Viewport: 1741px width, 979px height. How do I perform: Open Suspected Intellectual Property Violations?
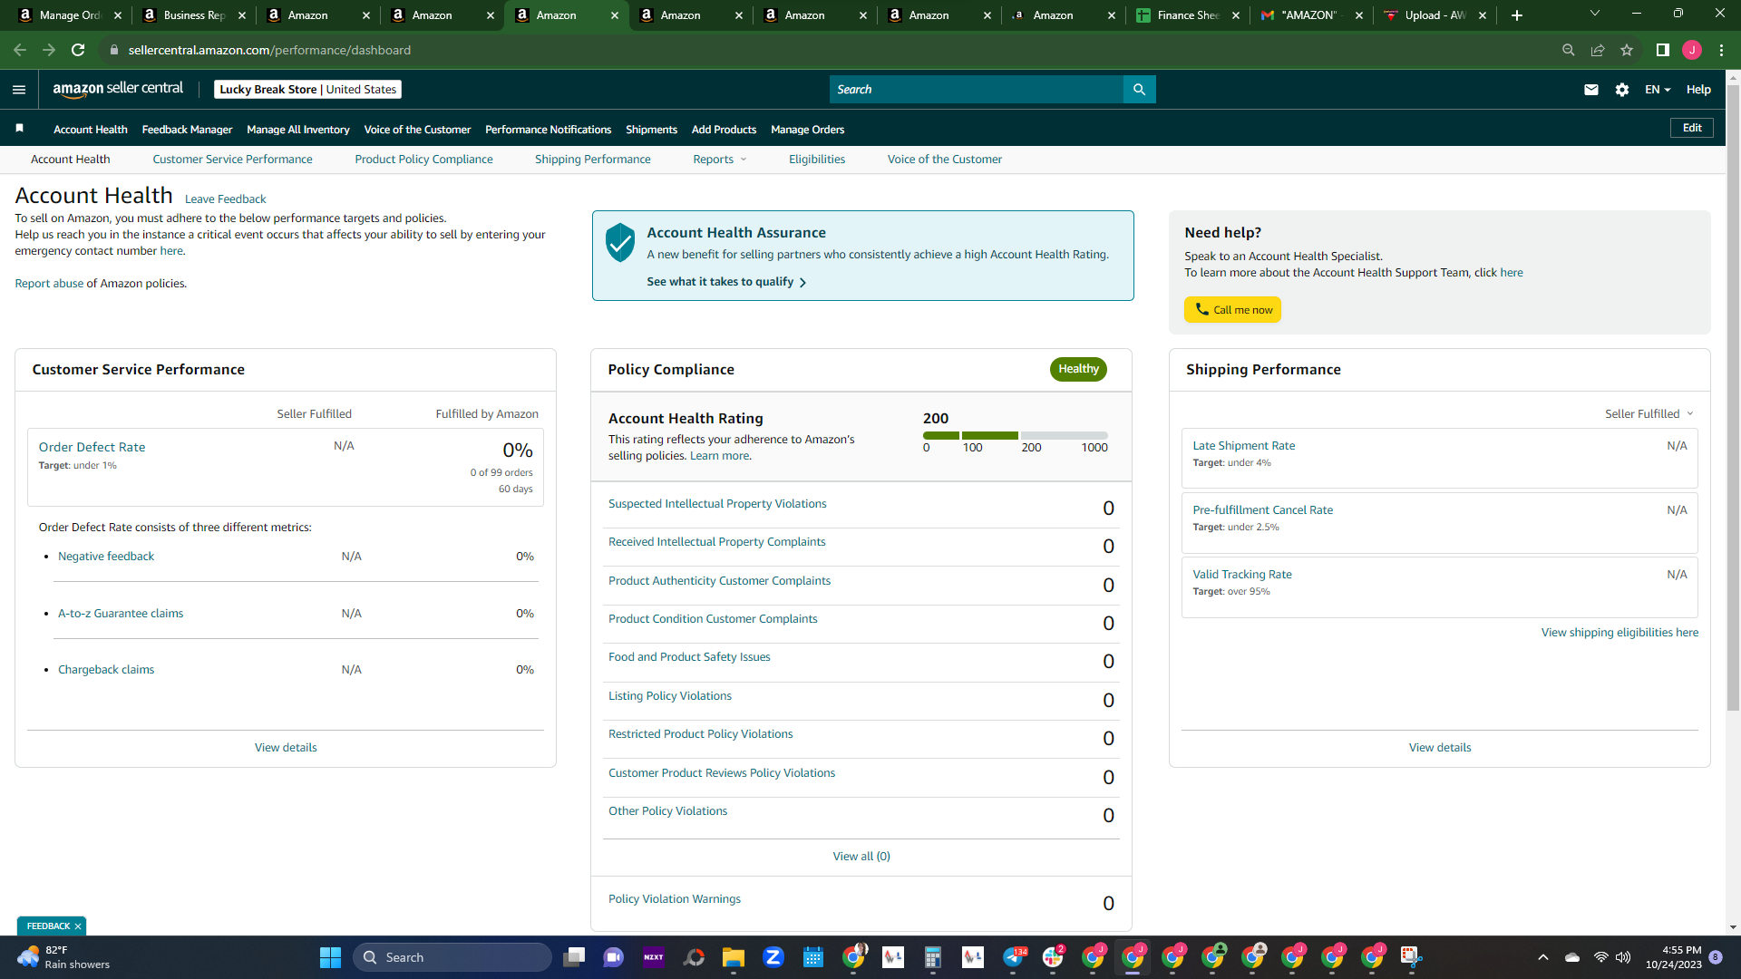coord(717,504)
